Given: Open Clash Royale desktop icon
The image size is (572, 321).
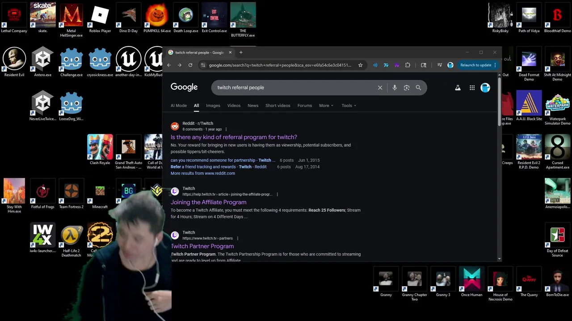Looking at the screenshot, I should (x=100, y=149).
